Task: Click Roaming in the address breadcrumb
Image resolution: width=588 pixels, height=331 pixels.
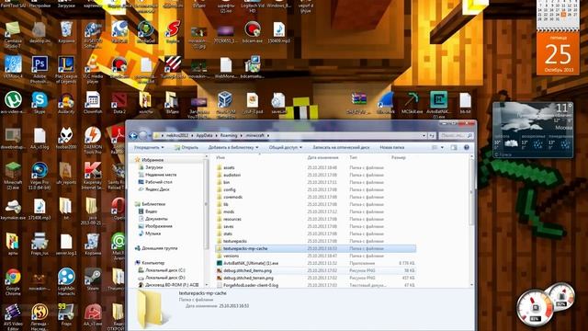Action: tap(229, 135)
